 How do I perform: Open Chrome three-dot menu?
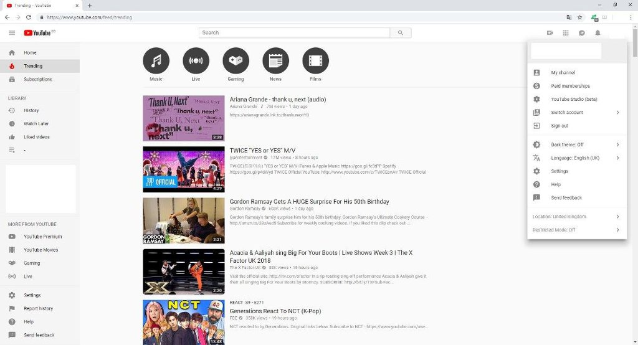pos(631,17)
